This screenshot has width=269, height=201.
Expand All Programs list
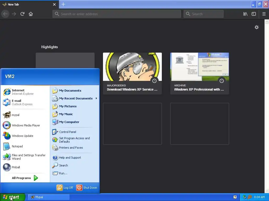click(25, 178)
